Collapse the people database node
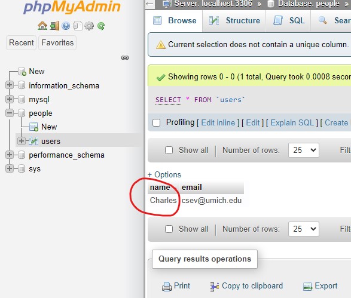This screenshot has height=298, width=351. [10, 113]
